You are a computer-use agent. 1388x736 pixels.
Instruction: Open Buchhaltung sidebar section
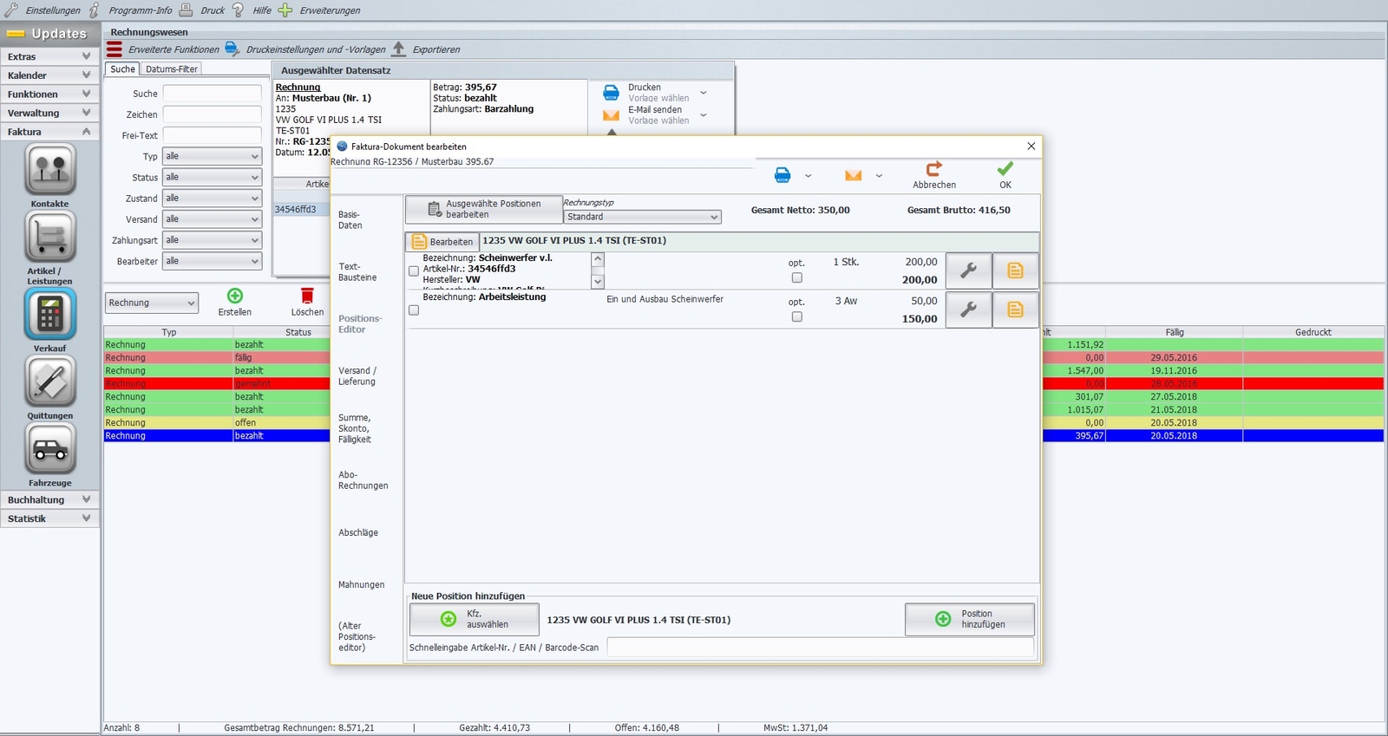click(x=49, y=499)
